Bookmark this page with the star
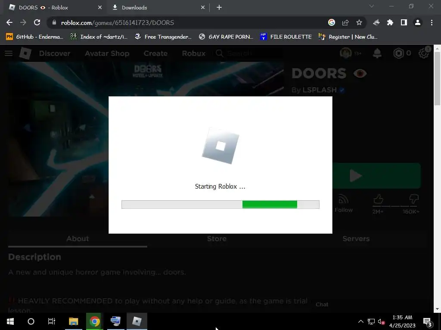The image size is (441, 330). (359, 23)
